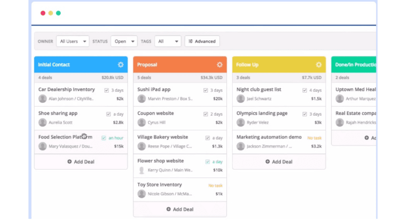
Task: Open Advanced filters
Action: click(x=202, y=41)
